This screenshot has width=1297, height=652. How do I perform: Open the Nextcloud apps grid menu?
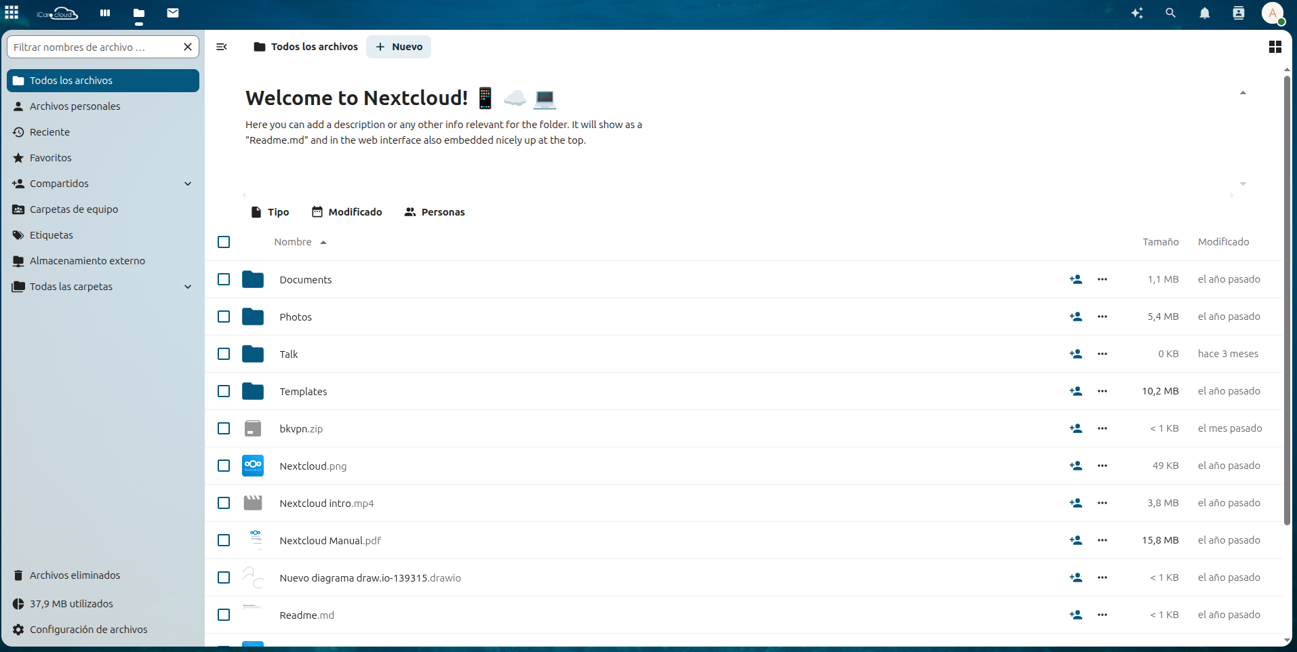(12, 13)
